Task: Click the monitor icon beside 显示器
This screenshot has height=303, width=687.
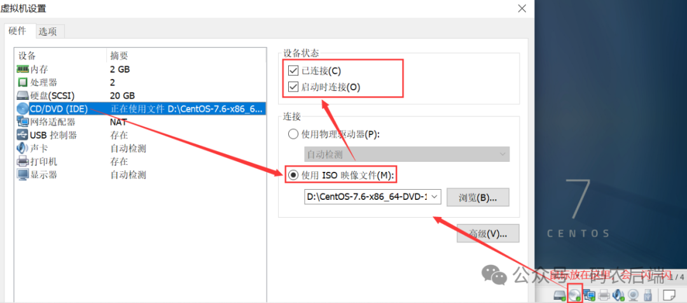Action: point(22,174)
